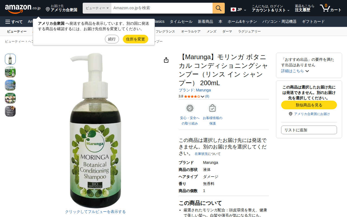Open the タイムセール menu item
This screenshot has width=347, height=217.
[181, 22]
